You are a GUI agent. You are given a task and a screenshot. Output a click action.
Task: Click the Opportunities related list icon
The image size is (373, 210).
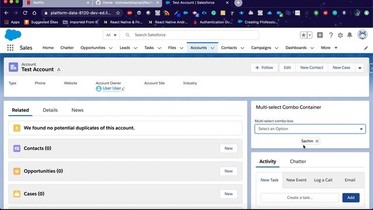click(17, 171)
